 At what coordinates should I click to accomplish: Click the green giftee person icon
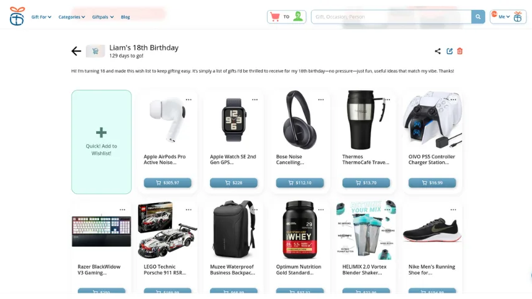pos(298,17)
